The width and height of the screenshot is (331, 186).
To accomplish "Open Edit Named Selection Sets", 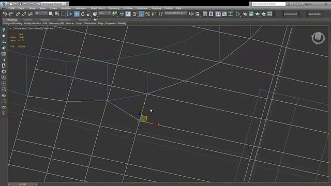I will pos(161,14).
